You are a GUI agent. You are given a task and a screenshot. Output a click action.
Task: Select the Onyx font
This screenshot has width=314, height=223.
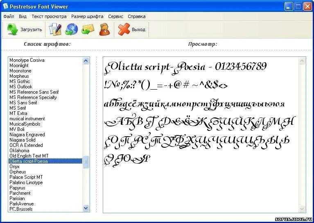tap(45, 167)
